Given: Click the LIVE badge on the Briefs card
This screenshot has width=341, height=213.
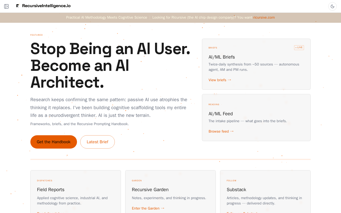Looking at the screenshot, I should (299, 48).
